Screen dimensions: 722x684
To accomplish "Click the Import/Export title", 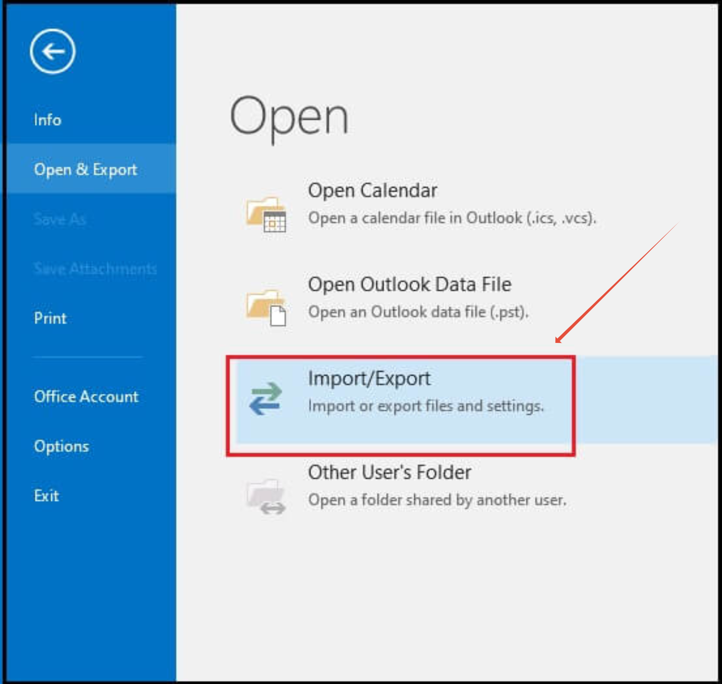I will coord(369,379).
